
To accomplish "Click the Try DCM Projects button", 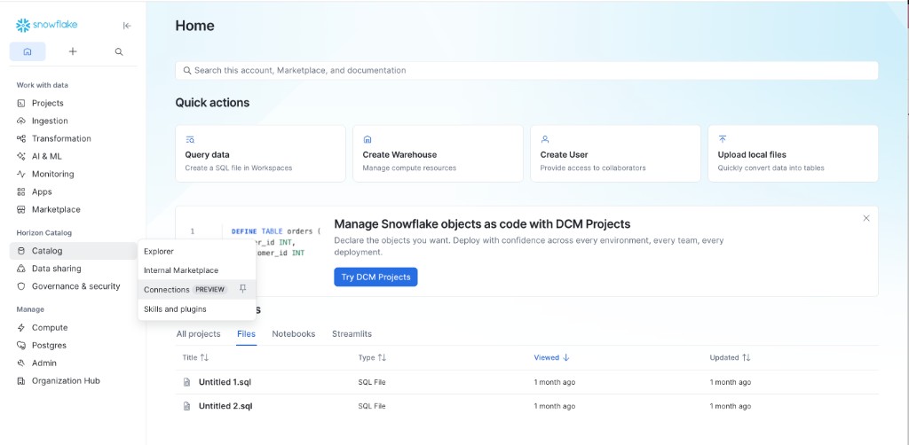I will pyautogui.click(x=375, y=277).
